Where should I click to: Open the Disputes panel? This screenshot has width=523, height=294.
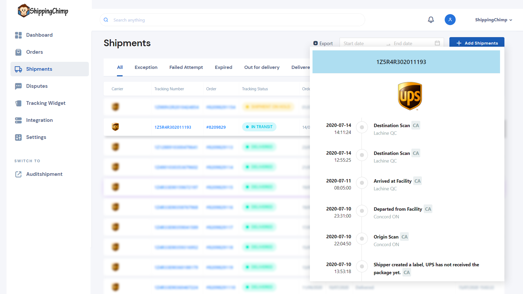point(36,86)
